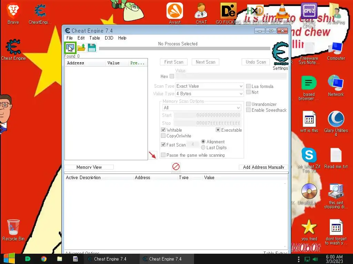Screen dimensions: 353x264
Task: Open Glary Utilities 4 icon
Action: (336, 123)
